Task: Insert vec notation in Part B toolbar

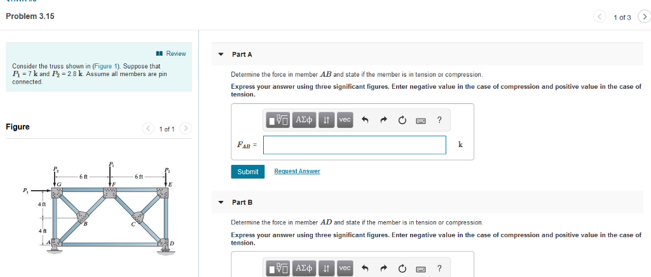Action: pos(345,268)
